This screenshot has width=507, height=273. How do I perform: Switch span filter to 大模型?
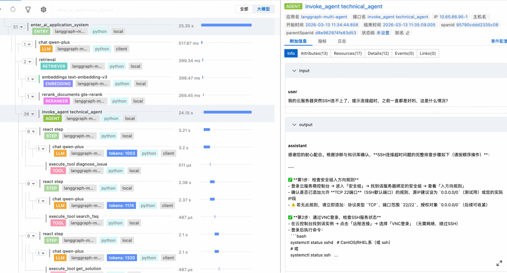263,9
